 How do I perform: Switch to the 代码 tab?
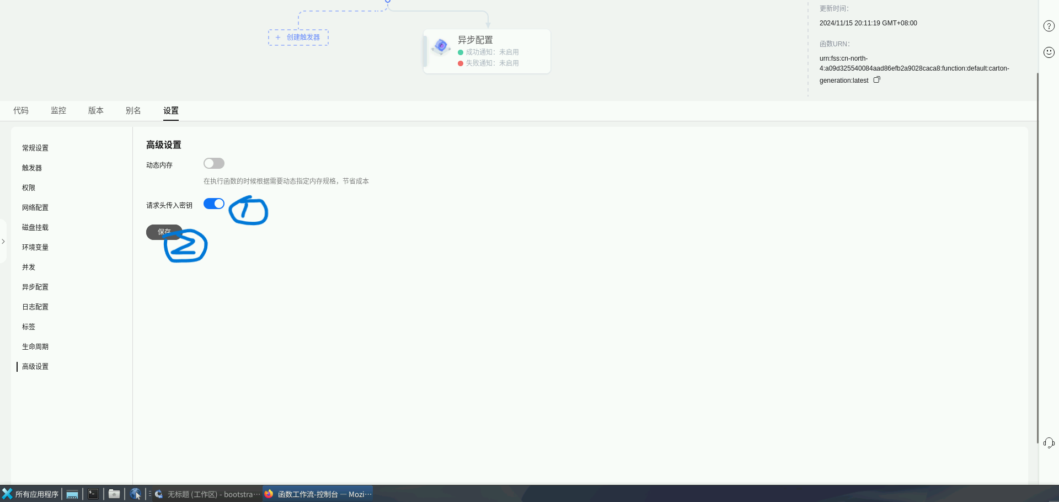pos(21,110)
